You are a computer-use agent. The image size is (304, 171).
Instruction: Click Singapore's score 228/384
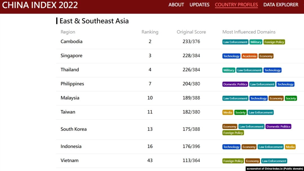[x=191, y=56]
